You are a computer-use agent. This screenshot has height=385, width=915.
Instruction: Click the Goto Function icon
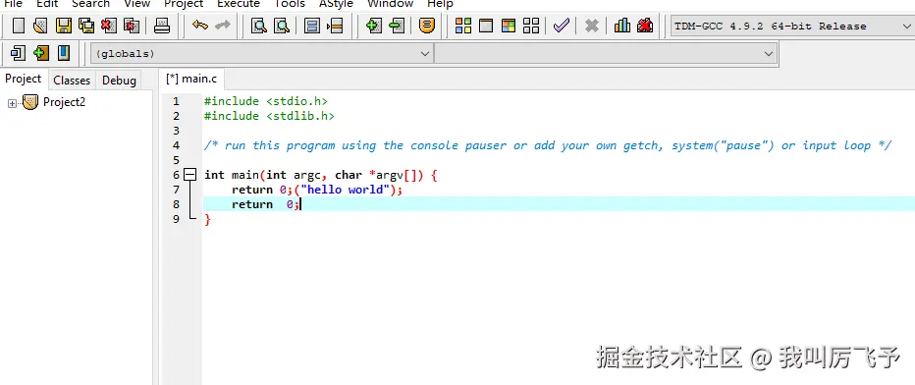[312, 26]
